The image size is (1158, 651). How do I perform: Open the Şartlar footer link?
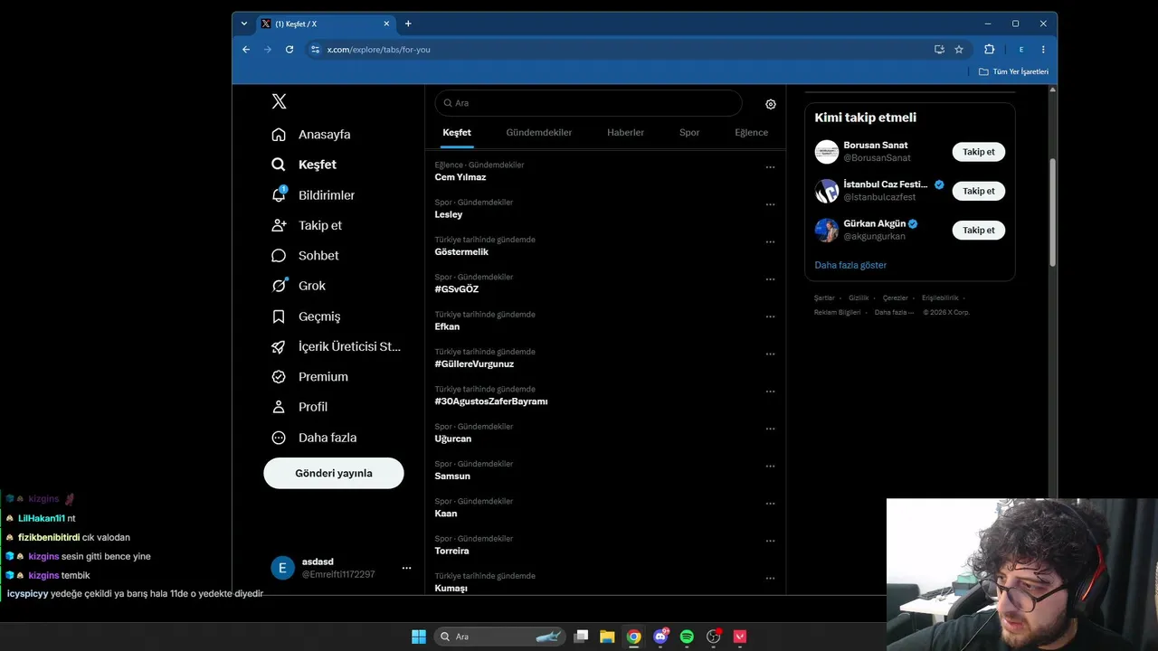pyautogui.click(x=824, y=297)
